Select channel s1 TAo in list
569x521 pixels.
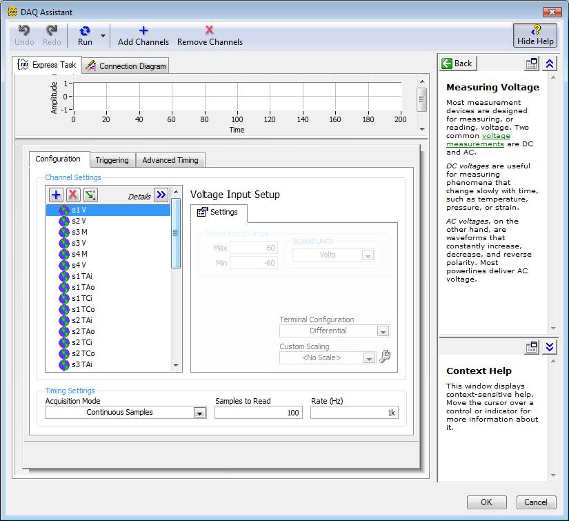(x=108, y=287)
